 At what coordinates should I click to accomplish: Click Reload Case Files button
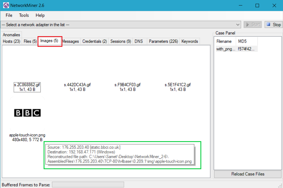(248, 174)
